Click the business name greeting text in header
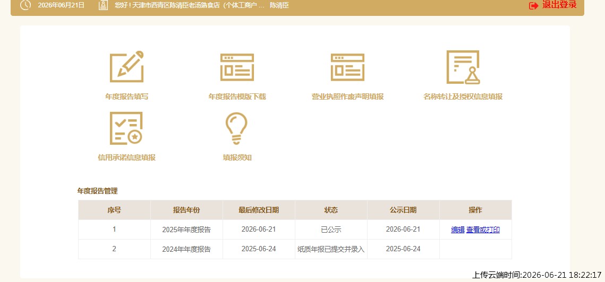This screenshot has height=282, width=605. tap(190, 5)
